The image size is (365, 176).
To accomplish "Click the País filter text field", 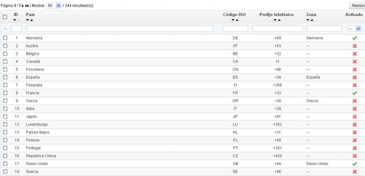I will [x=120, y=28].
